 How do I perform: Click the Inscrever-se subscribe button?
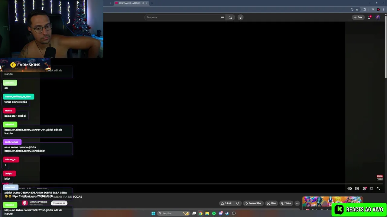(59, 203)
